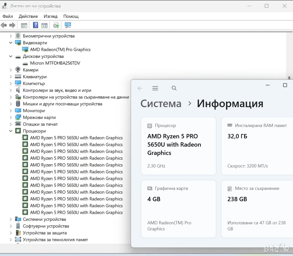Expand the Клавиатури node

11,77
